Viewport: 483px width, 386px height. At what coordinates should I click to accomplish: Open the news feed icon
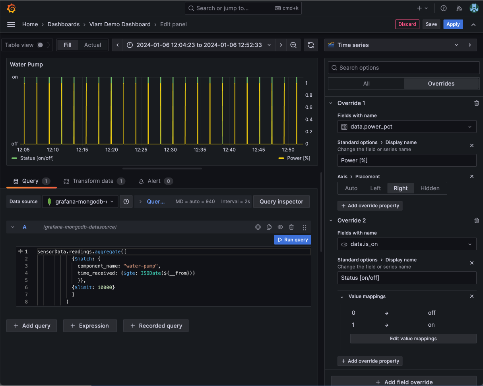[x=459, y=8]
